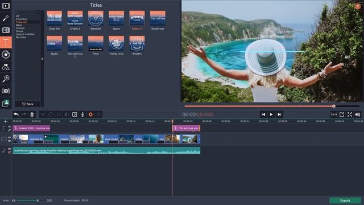Click the zoom in scale icon
This screenshot has height=205, width=364.
point(49,200)
